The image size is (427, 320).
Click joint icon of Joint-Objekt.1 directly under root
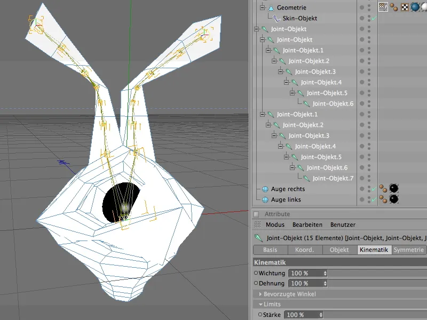click(271, 114)
